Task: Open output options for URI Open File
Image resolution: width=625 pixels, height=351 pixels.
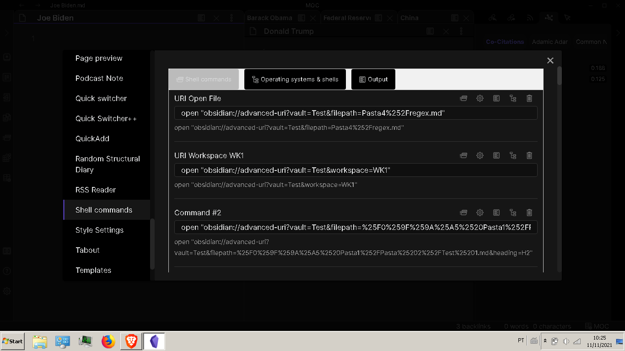Action: coord(496,98)
